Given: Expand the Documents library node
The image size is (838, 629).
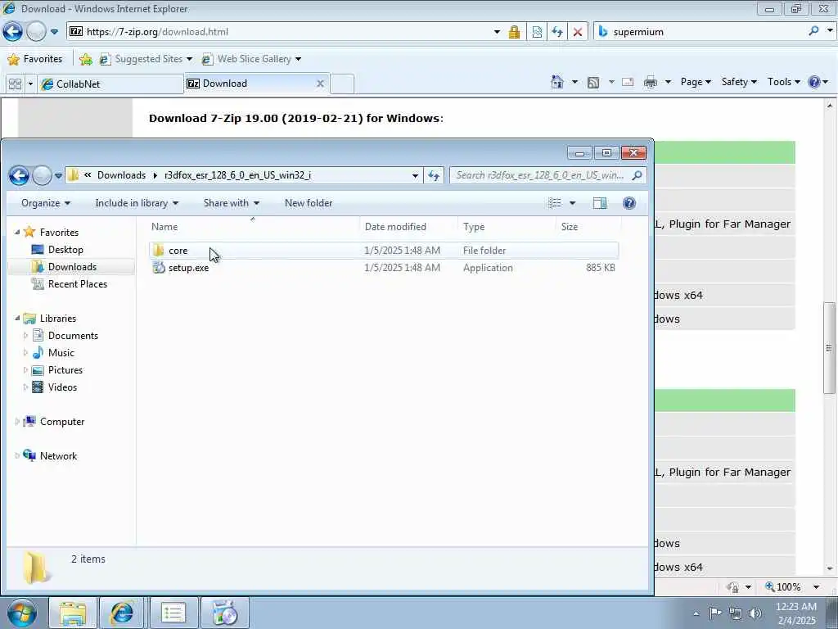Looking at the screenshot, I should 25,335.
